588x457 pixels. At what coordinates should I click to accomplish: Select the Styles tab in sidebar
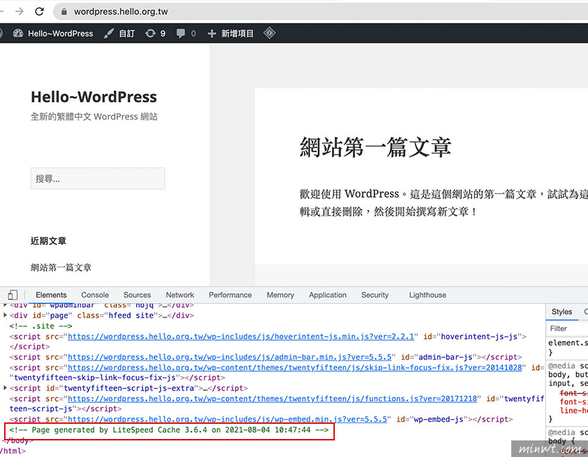(x=562, y=312)
